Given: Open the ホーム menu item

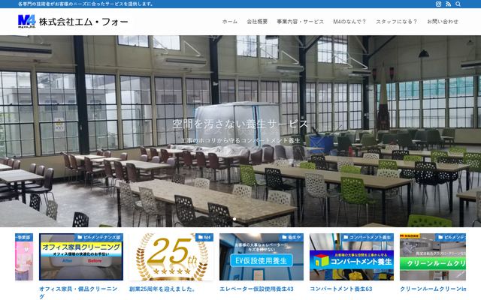Looking at the screenshot, I should click(x=230, y=22).
